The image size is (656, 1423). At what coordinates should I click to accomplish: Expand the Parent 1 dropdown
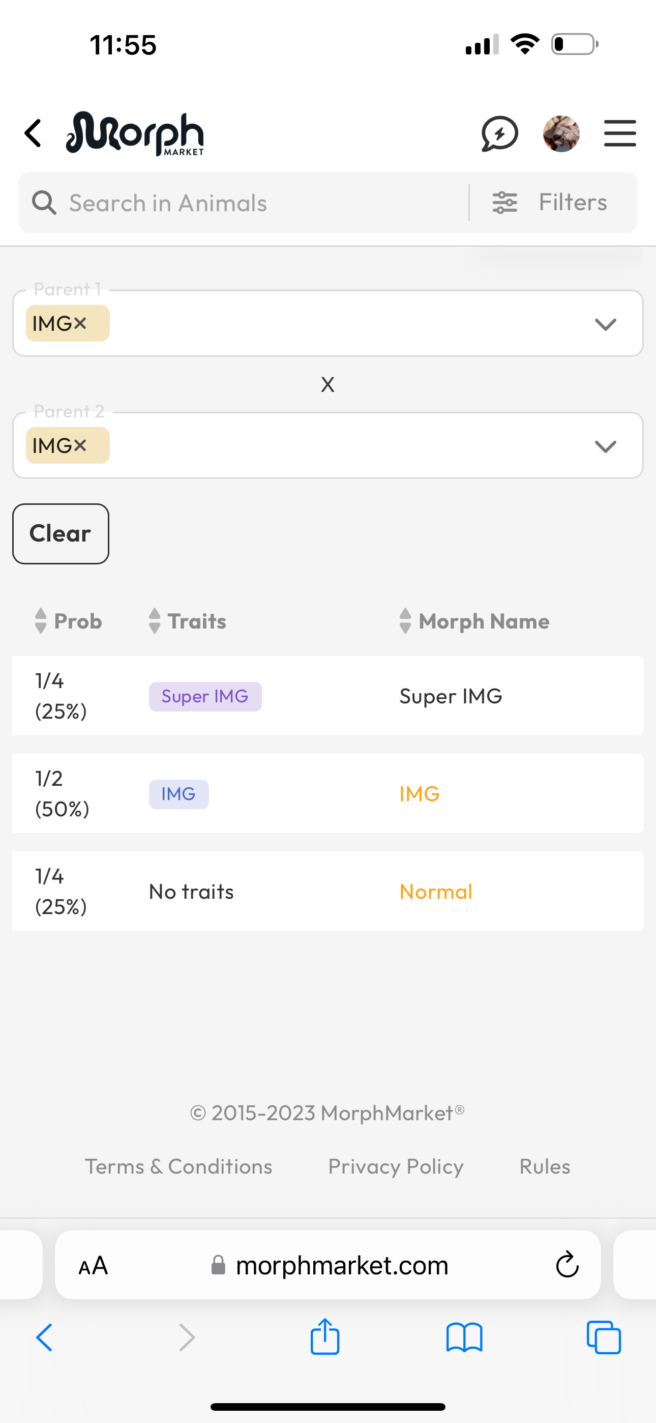[x=605, y=324]
